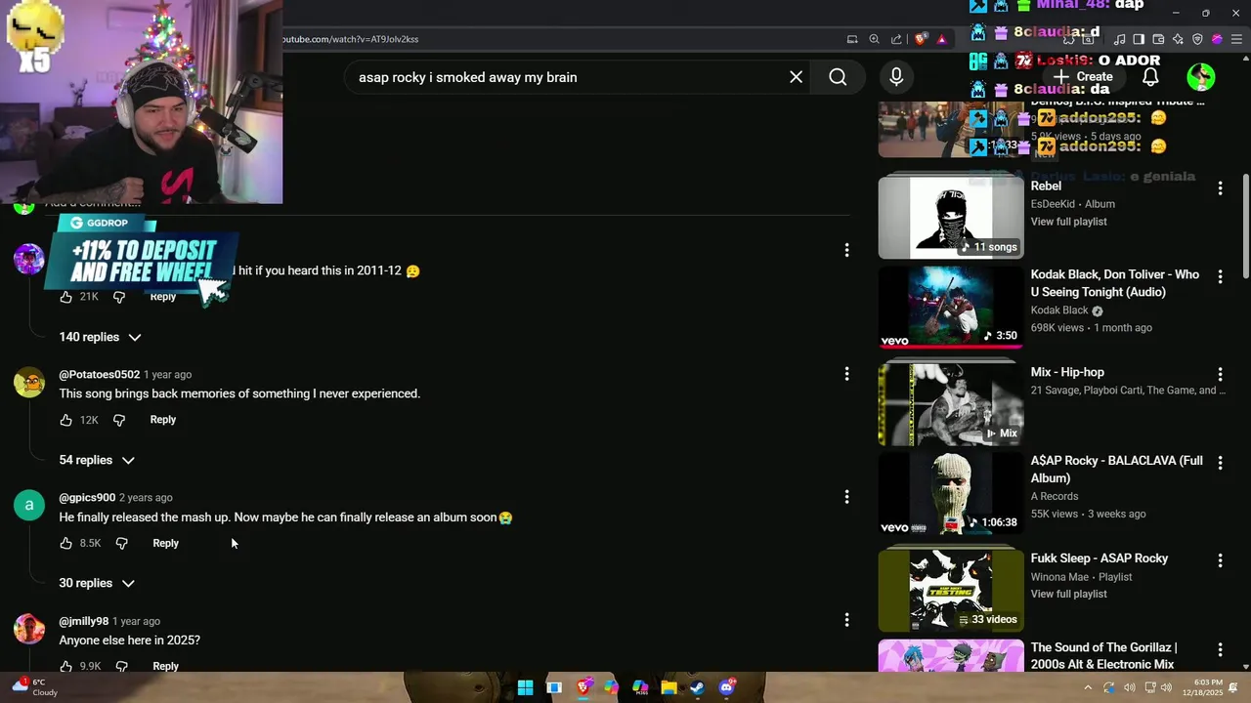Open Discord from the taskbar
The image size is (1251, 703).
click(726, 687)
